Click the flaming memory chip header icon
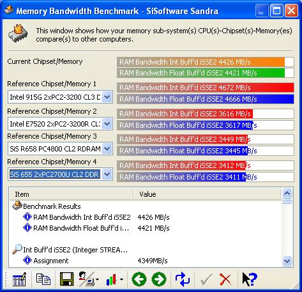Image resolution: width=302 pixels, height=292 pixels. (18, 34)
